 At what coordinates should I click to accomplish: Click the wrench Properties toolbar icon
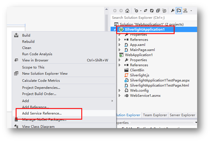pos(172,10)
